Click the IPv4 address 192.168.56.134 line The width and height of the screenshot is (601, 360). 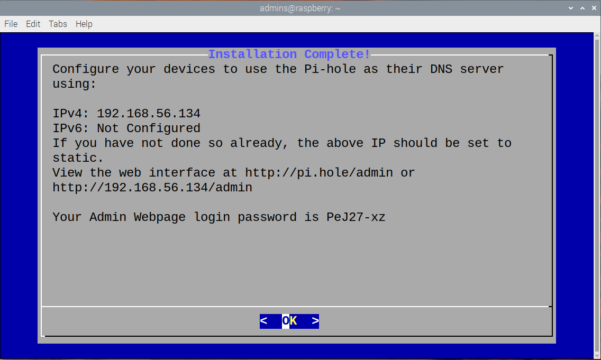click(126, 113)
